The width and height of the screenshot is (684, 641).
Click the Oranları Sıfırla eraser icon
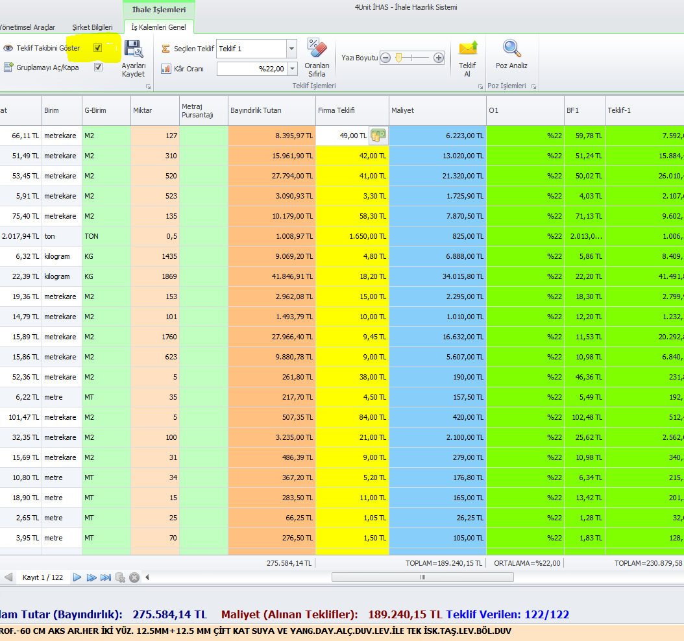(317, 49)
